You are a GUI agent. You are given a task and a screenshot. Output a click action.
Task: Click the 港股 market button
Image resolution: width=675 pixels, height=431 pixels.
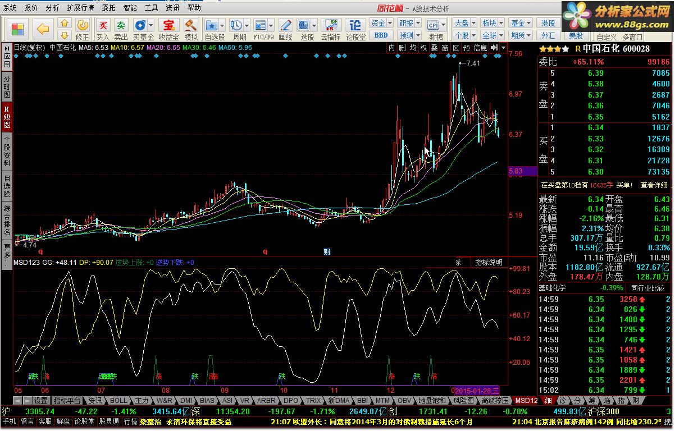click(x=548, y=23)
